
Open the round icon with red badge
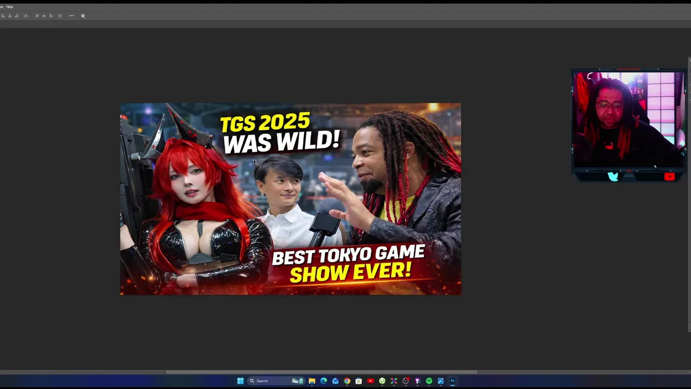[x=406, y=381]
